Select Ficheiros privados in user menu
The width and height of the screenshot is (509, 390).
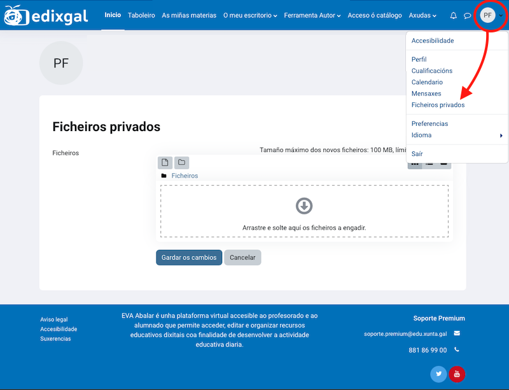click(438, 105)
